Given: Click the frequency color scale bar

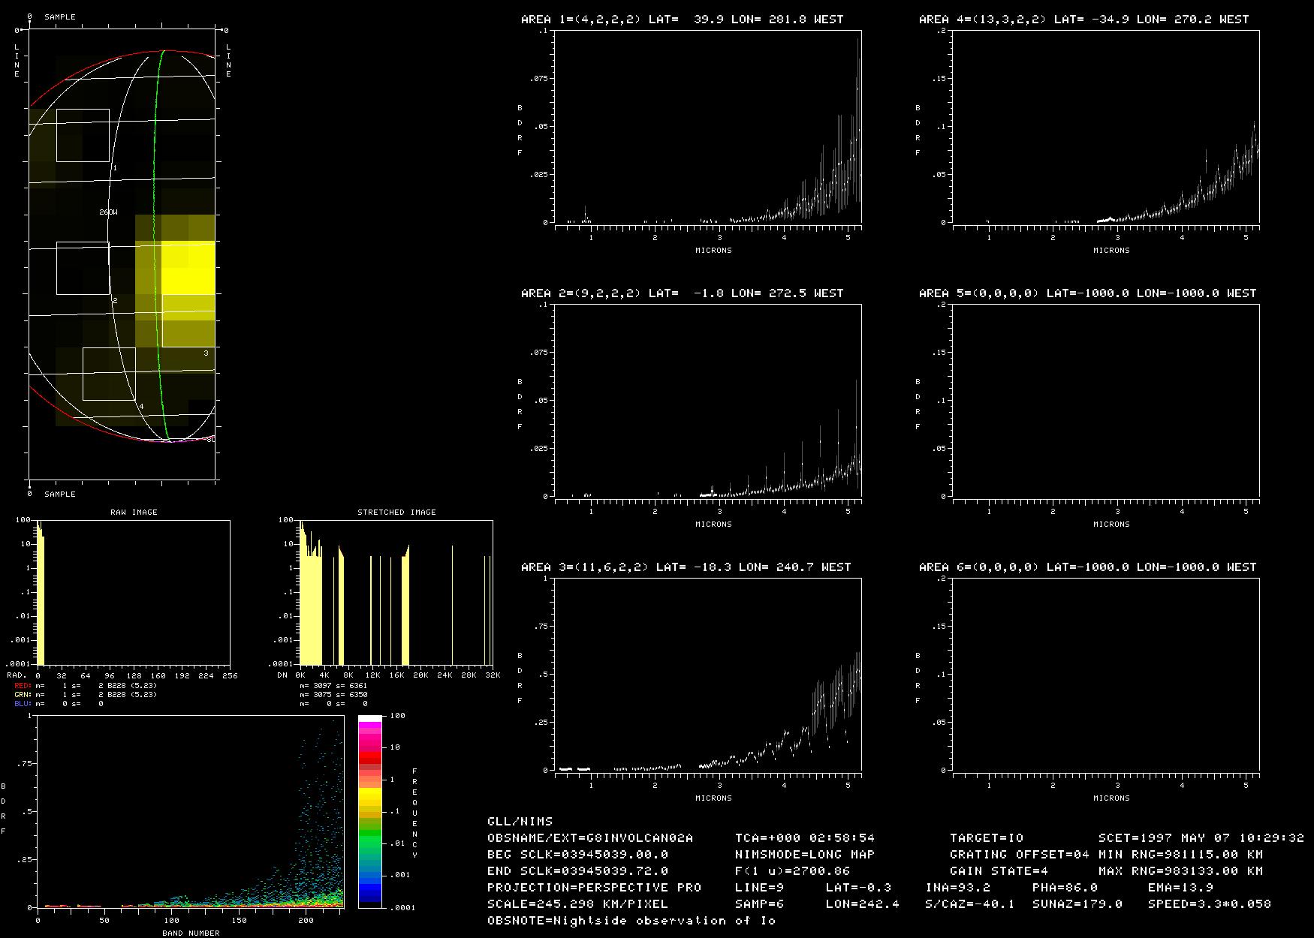Looking at the screenshot, I should pyautogui.click(x=369, y=811).
